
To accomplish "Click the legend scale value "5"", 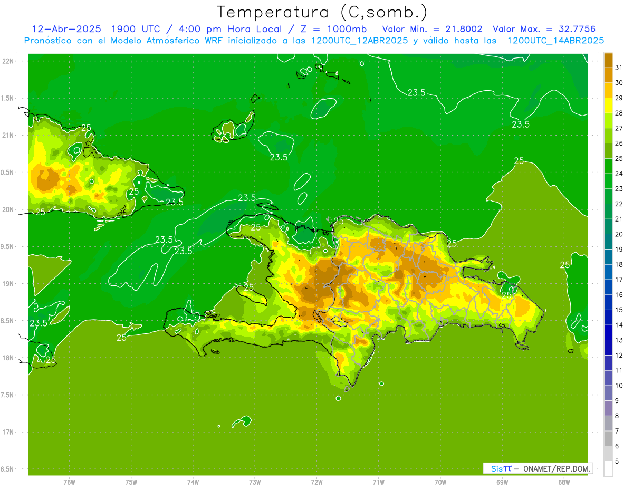I will click(618, 461).
